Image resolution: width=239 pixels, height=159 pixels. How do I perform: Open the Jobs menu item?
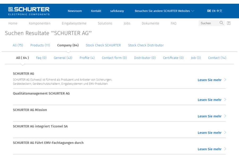coord(127,23)
